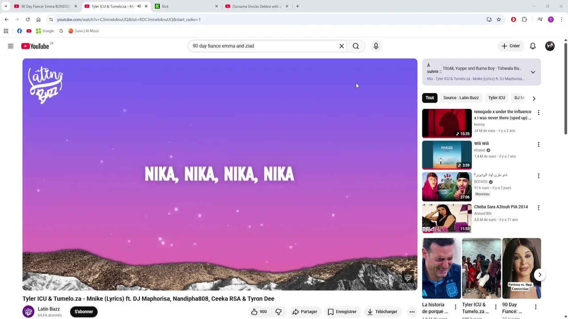Open the Créer button
Screen dimensions: 568x319
click(x=511, y=46)
